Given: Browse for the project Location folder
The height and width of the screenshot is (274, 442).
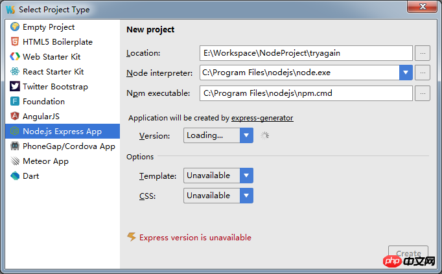Looking at the screenshot, I should click(423, 53).
